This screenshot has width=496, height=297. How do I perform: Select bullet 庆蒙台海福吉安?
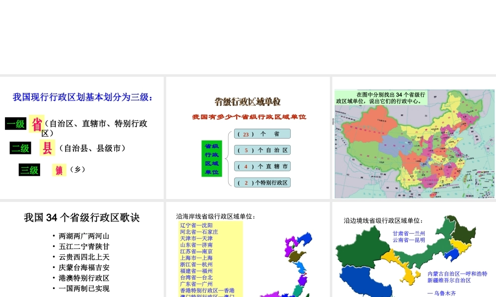click(x=84, y=268)
